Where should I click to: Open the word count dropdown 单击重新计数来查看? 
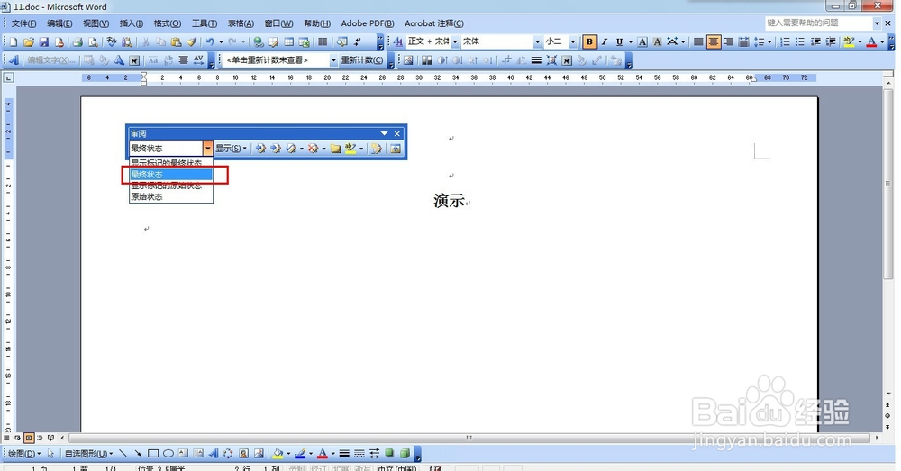tap(333, 60)
